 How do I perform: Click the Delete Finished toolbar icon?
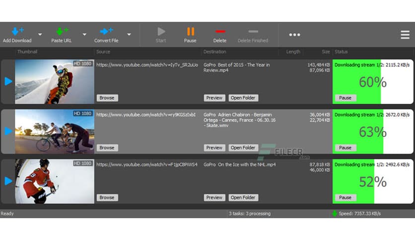tap(253, 31)
